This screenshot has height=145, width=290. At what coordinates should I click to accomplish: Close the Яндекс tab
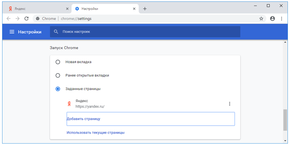pos(67,9)
